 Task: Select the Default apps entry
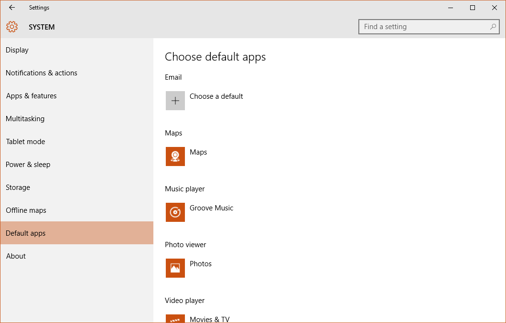pyautogui.click(x=77, y=233)
